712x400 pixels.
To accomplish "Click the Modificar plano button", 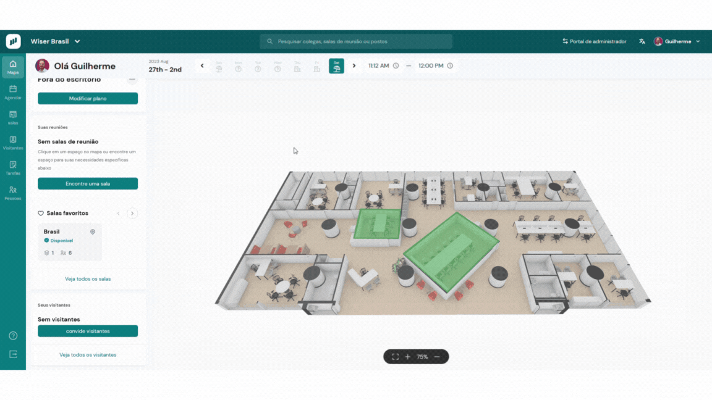I will [x=88, y=98].
